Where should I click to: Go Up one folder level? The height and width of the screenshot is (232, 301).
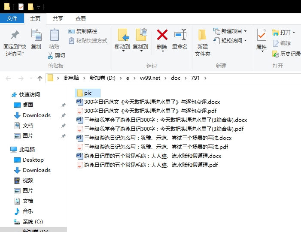tap(40, 78)
